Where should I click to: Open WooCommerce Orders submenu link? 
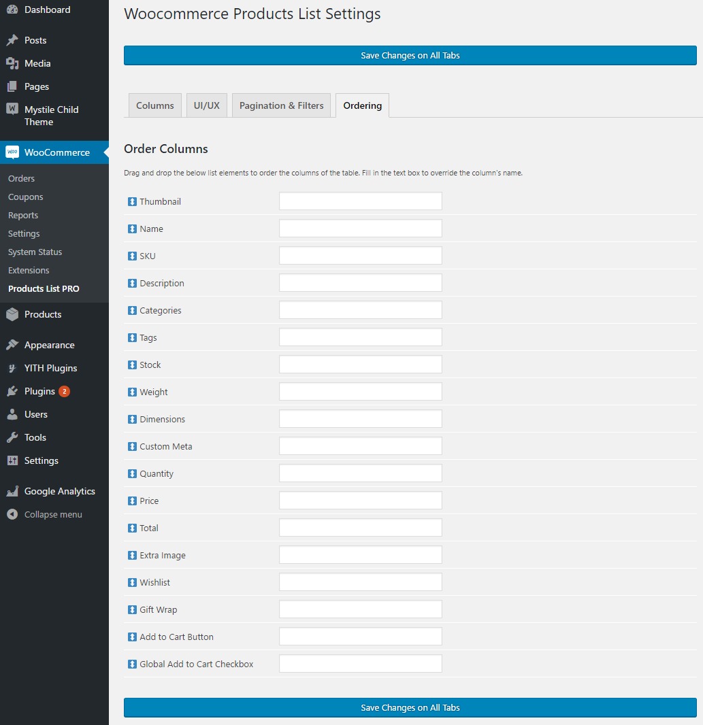[21, 179]
